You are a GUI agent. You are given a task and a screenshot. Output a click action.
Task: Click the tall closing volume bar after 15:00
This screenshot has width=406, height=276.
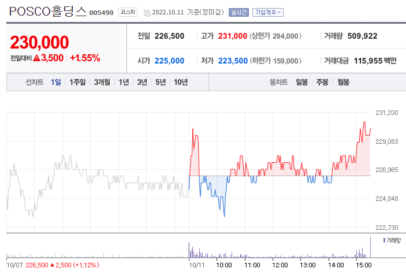click(x=370, y=247)
